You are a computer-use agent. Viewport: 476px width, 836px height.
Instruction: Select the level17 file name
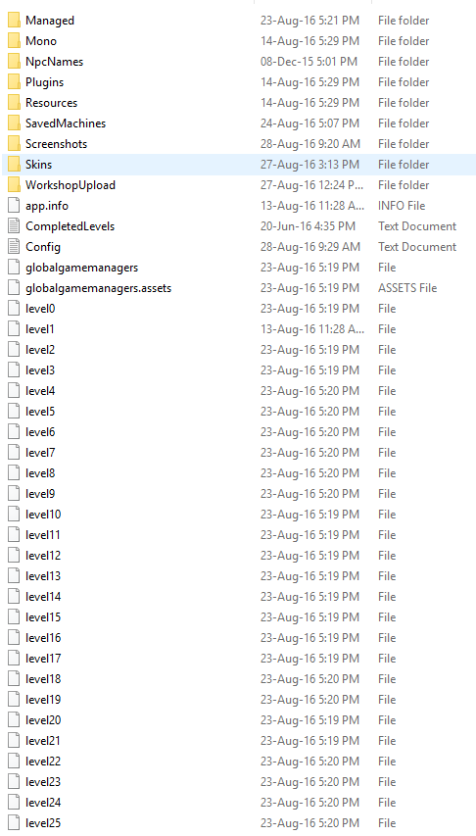[x=43, y=659]
